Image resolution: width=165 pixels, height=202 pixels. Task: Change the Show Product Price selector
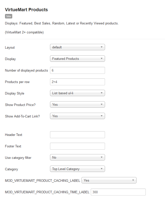(77, 104)
